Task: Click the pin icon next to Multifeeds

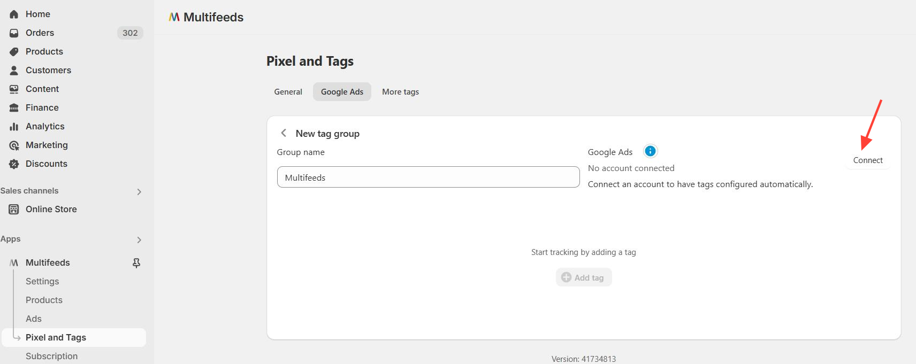Action: click(136, 262)
